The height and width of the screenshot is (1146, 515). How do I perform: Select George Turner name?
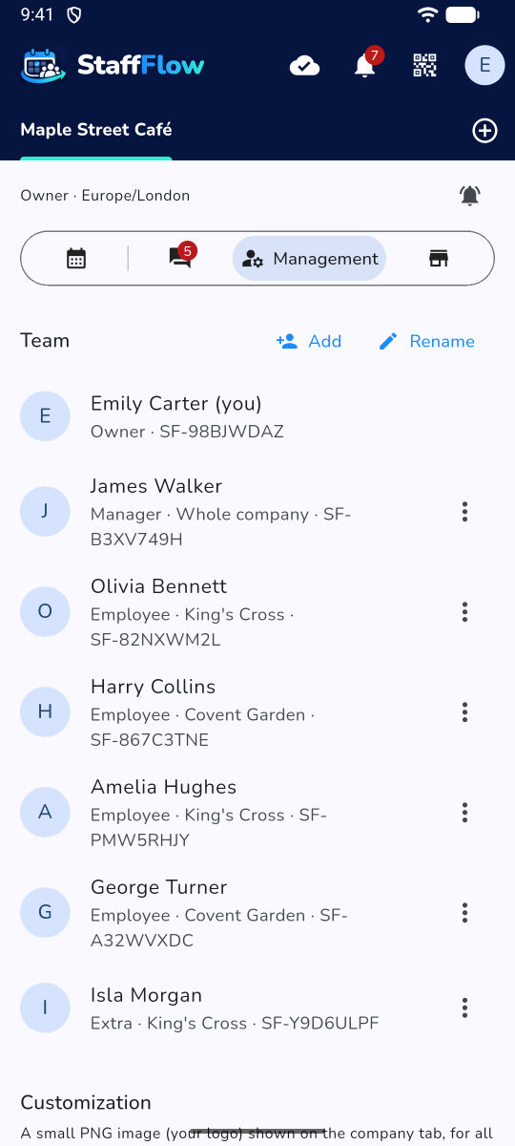tap(159, 887)
